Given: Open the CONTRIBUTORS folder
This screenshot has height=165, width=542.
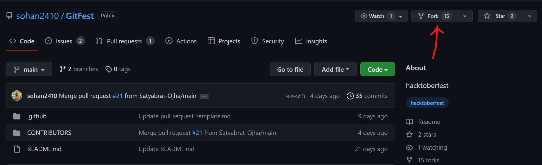Looking at the screenshot, I should 49,133.
